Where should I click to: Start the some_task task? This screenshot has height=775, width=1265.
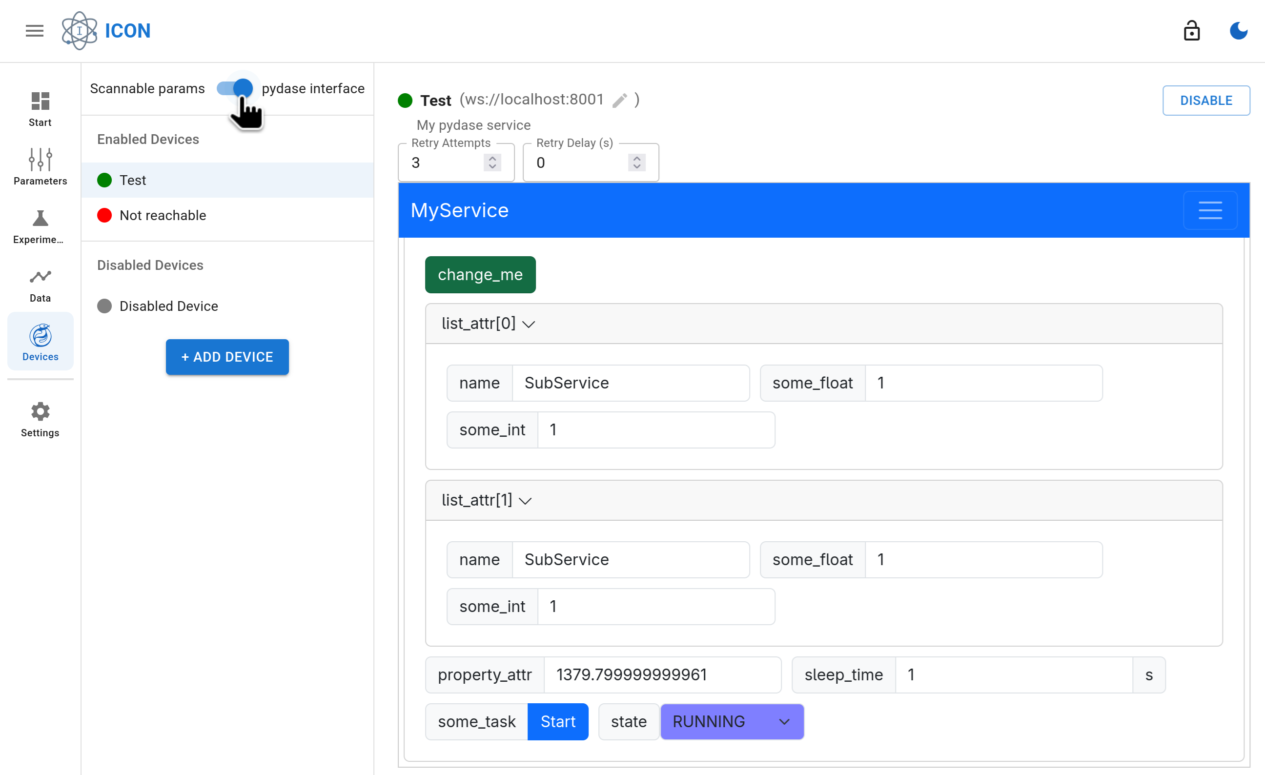coord(557,722)
